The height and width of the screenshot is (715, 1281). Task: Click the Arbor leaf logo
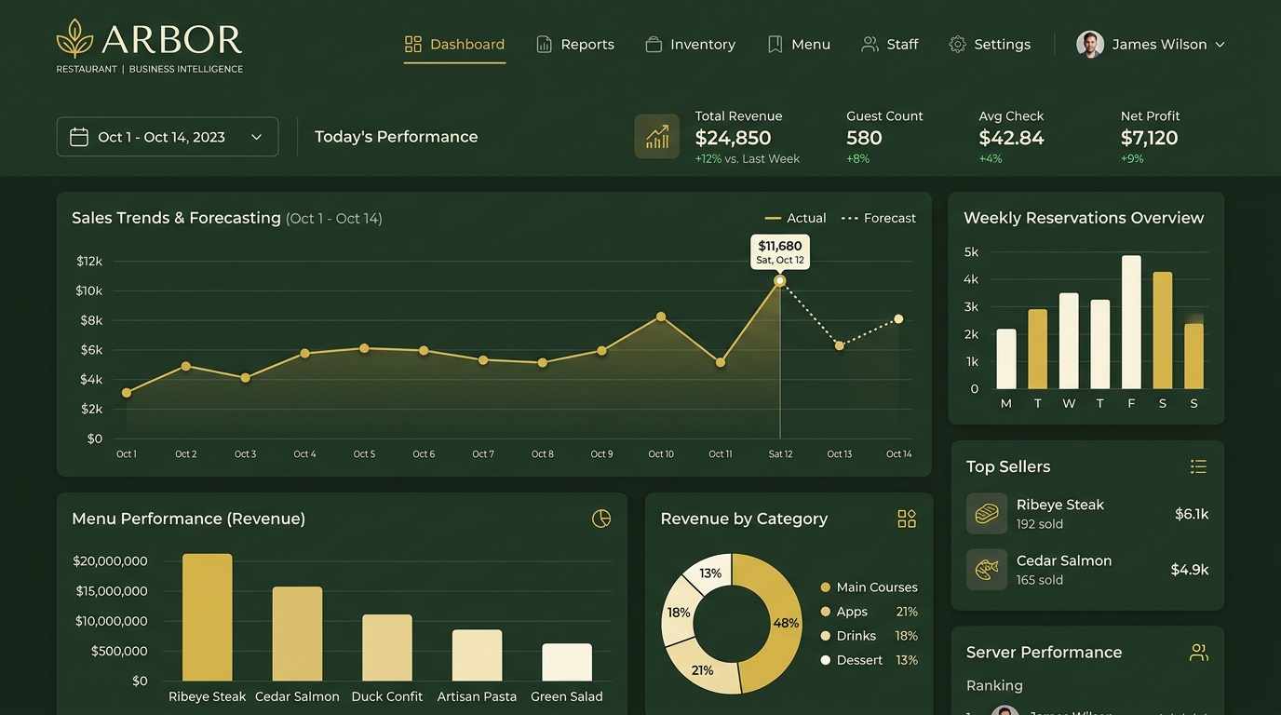click(x=74, y=39)
